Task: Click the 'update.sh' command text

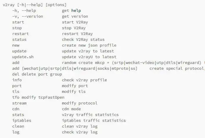Action: coord(23,57)
